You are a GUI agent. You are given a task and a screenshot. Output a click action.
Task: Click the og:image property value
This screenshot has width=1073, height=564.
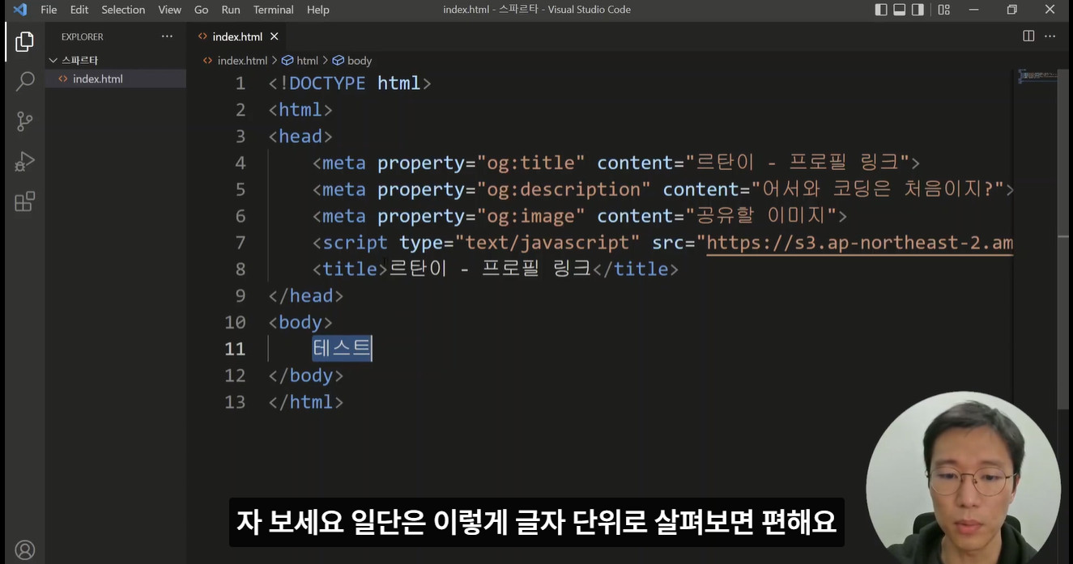tap(530, 216)
